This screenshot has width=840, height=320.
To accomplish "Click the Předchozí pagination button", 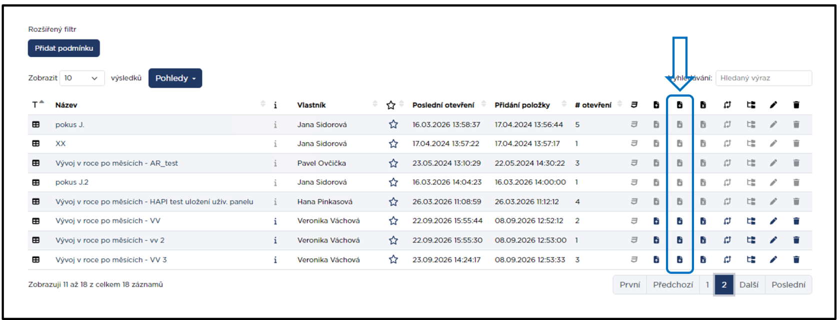I will [673, 285].
